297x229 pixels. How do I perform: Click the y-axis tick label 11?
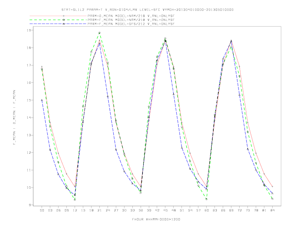pos(29,170)
